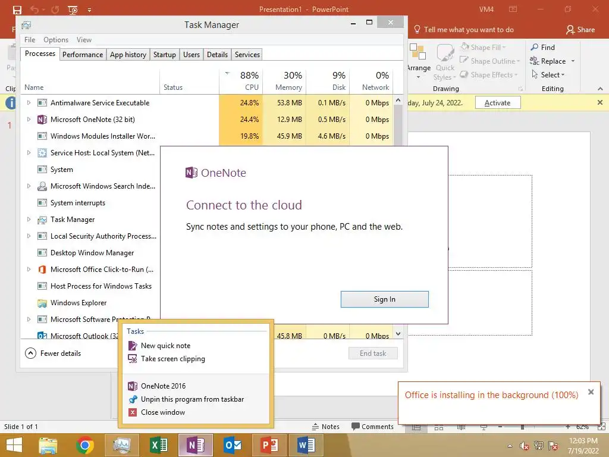Click the Tell me what you want to do box
The width and height of the screenshot is (609, 457).
(x=464, y=30)
